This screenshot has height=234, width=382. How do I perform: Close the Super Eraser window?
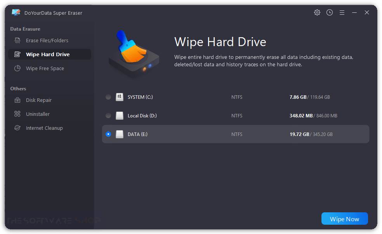coord(367,12)
